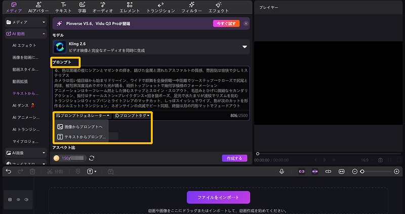Viewport: 405px width, 214px height.
Task: Click the fit-timeline-to-width icon
Action: 341,172
